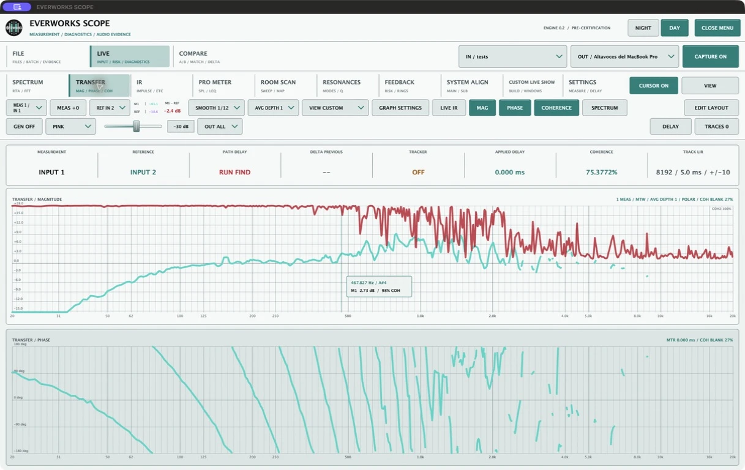Viewport: 745px width, 470px height.
Task: Toggle the SPECTRUM button beside COHERENCE
Action: tap(605, 108)
